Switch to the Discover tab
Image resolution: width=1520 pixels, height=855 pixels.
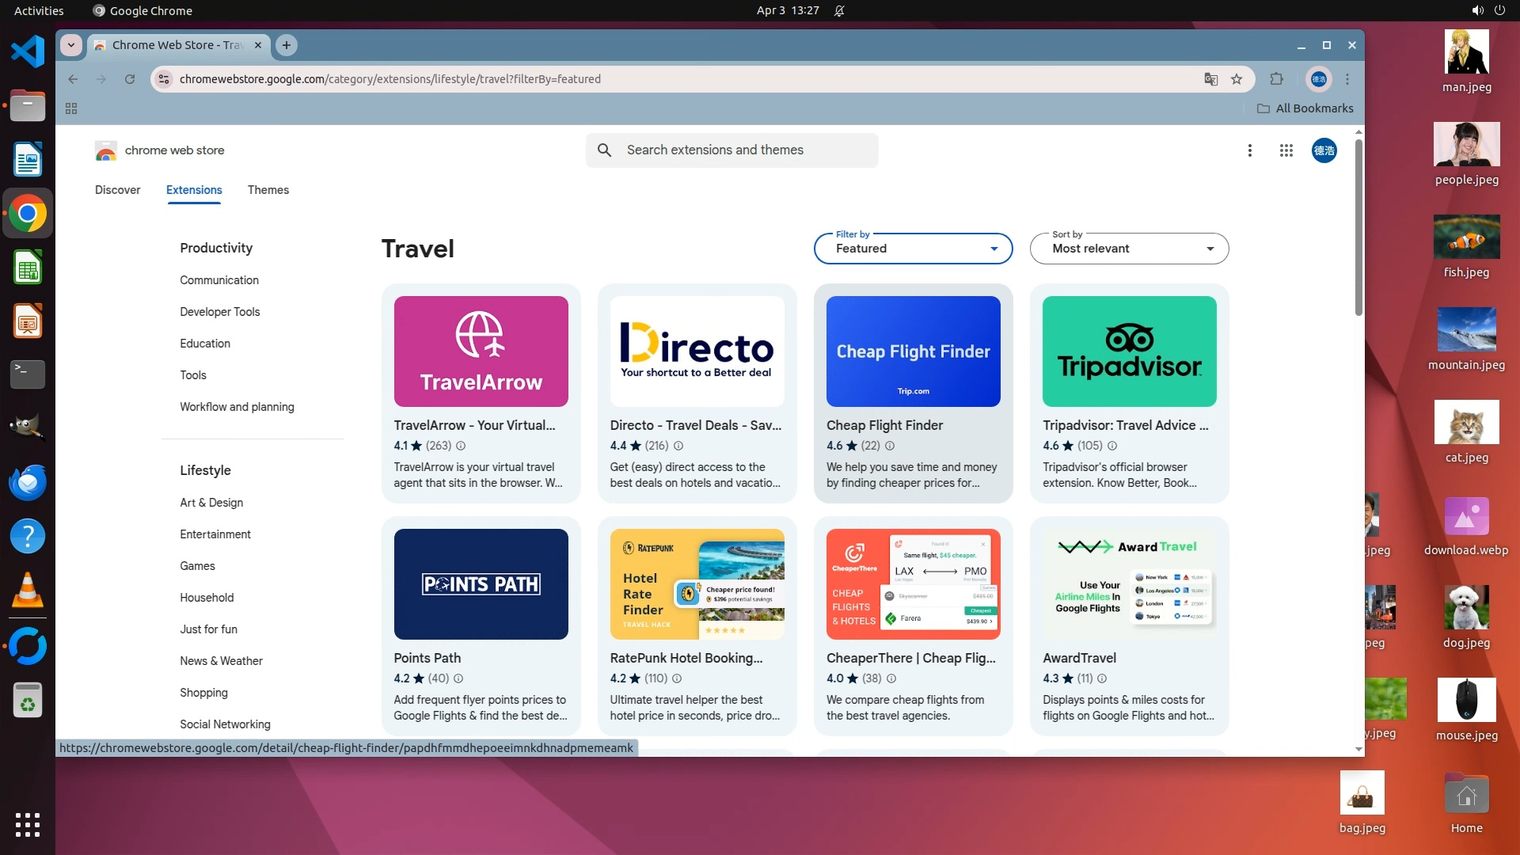tap(117, 190)
